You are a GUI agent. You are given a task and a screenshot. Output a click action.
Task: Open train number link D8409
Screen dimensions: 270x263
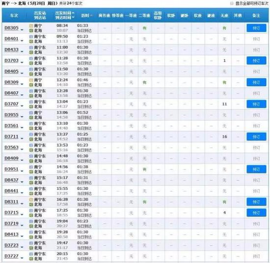[x=11, y=158]
